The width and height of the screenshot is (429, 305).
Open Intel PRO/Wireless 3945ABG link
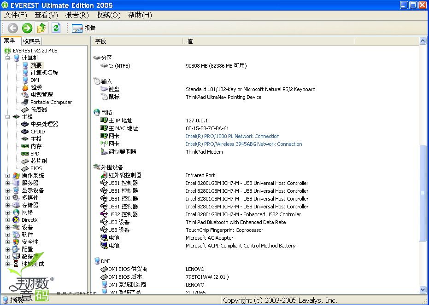click(x=244, y=144)
